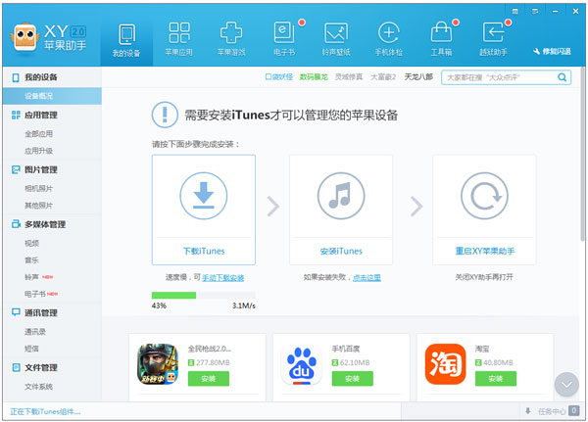Click the 大富豪2 hot search link
The height and width of the screenshot is (422, 588).
[x=383, y=76]
